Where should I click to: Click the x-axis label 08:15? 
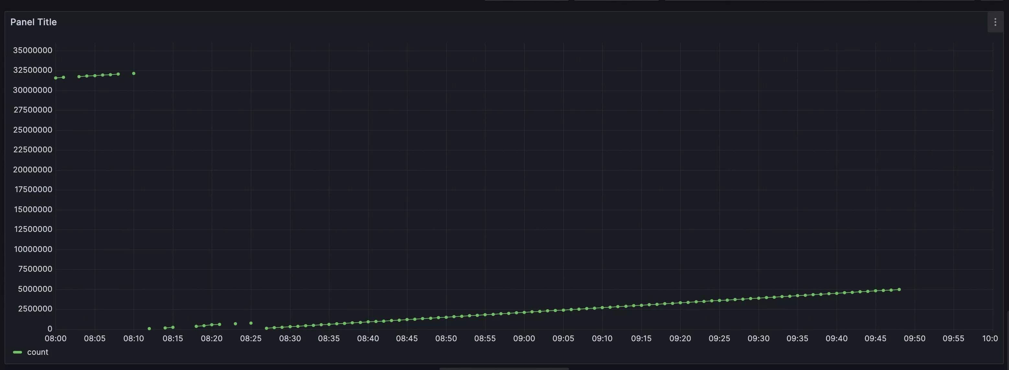(173, 338)
